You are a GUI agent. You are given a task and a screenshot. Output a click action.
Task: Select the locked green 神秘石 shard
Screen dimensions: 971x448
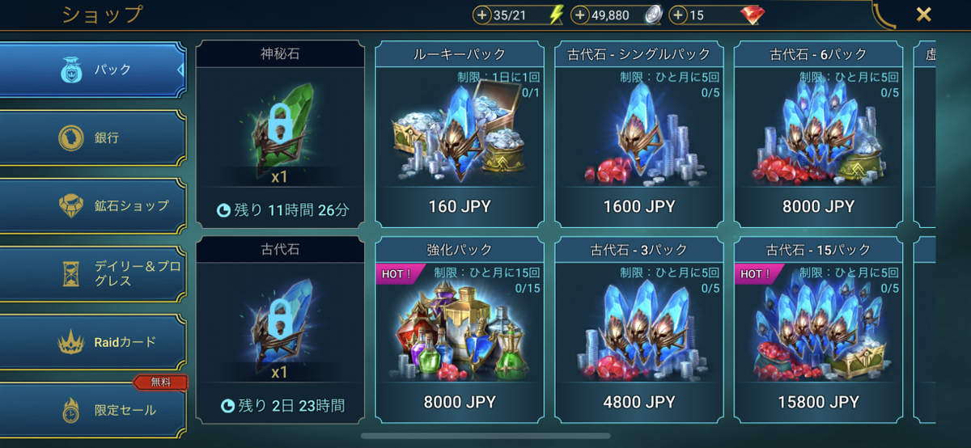[x=280, y=119]
